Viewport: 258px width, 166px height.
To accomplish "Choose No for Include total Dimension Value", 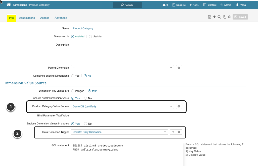I will (x=85, y=98).
